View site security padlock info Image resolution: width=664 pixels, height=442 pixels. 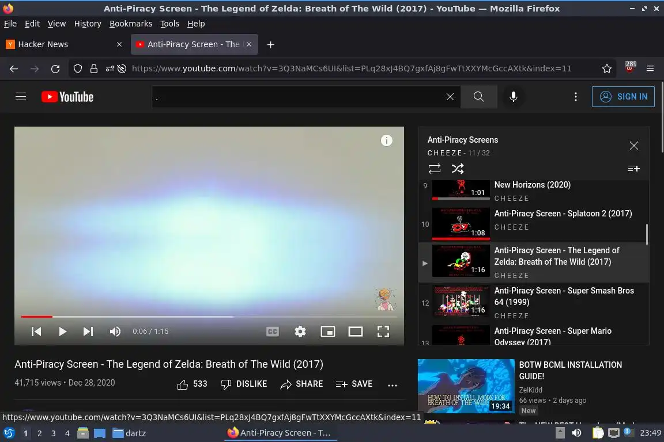tap(94, 68)
